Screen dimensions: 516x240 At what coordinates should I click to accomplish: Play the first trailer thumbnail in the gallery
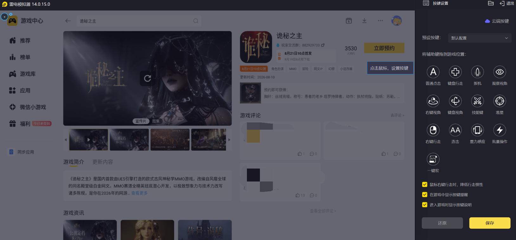tap(88, 139)
